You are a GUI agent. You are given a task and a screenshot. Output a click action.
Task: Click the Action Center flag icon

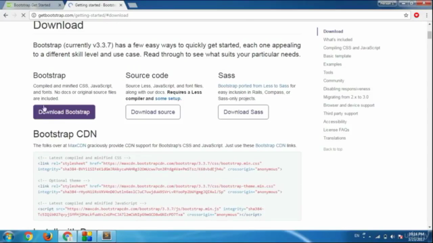point(400,236)
